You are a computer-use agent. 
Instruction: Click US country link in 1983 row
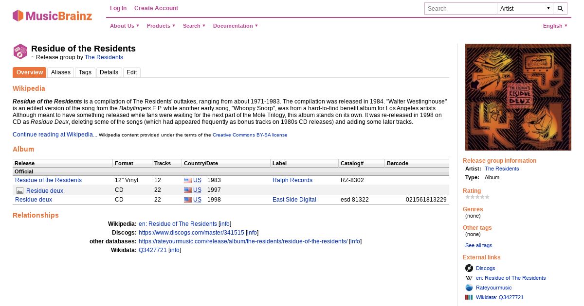click(197, 180)
